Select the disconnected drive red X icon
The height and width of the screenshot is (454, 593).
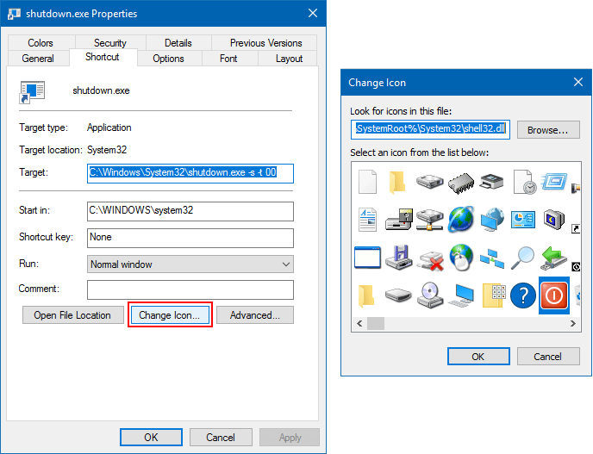(x=430, y=260)
